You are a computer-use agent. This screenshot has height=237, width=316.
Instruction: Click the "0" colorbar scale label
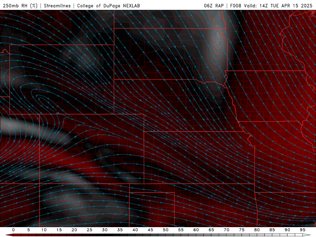(x=13, y=230)
